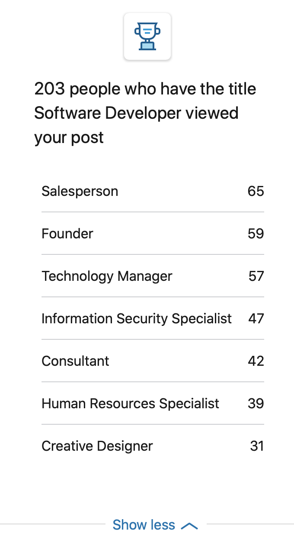The width and height of the screenshot is (294, 540).
Task: Collapse the list with the chevron arrow
Action: pos(189,526)
